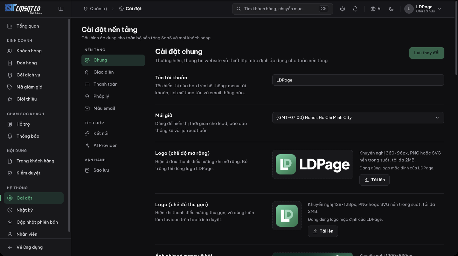458x256 pixels.
Task: Go to Quản trị in the breadcrumb
Action: [95, 9]
